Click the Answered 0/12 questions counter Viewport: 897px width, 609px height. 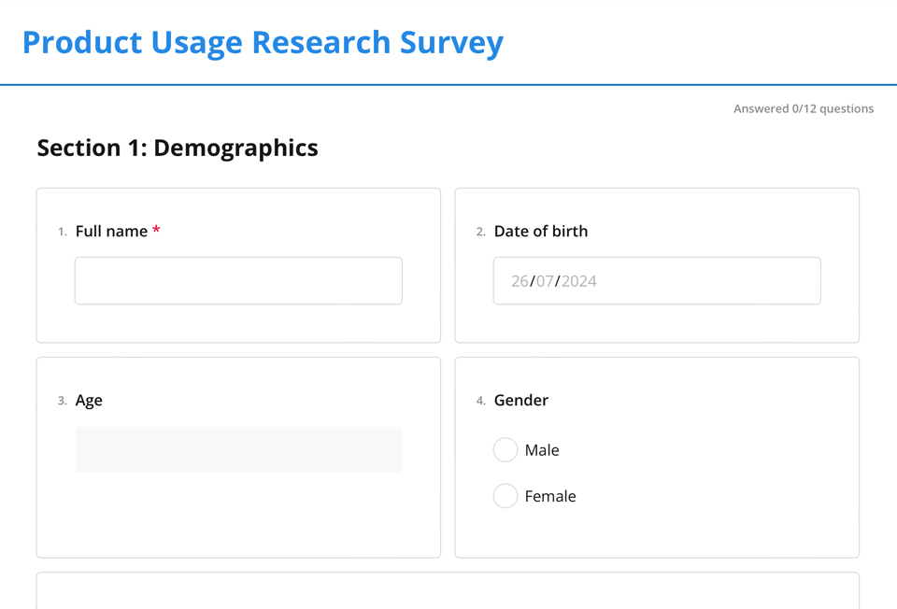803,108
